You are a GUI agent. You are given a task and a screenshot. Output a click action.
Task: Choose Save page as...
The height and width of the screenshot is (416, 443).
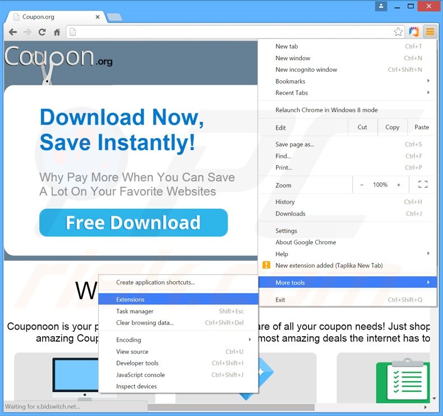click(x=348, y=144)
